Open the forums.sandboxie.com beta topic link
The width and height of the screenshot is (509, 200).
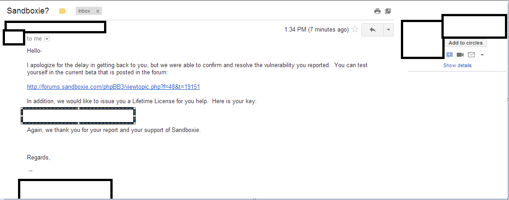(113, 87)
